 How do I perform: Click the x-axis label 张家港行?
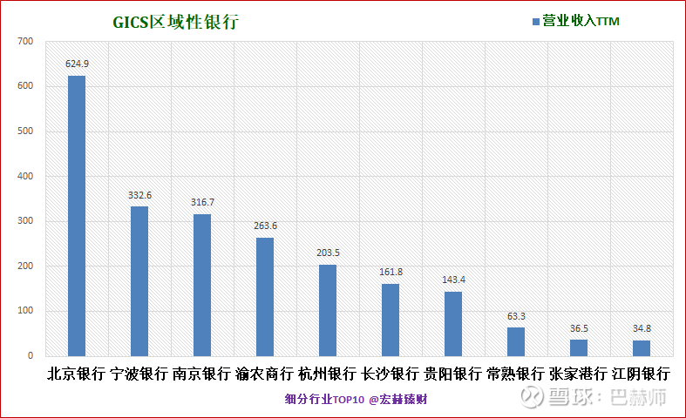point(579,374)
